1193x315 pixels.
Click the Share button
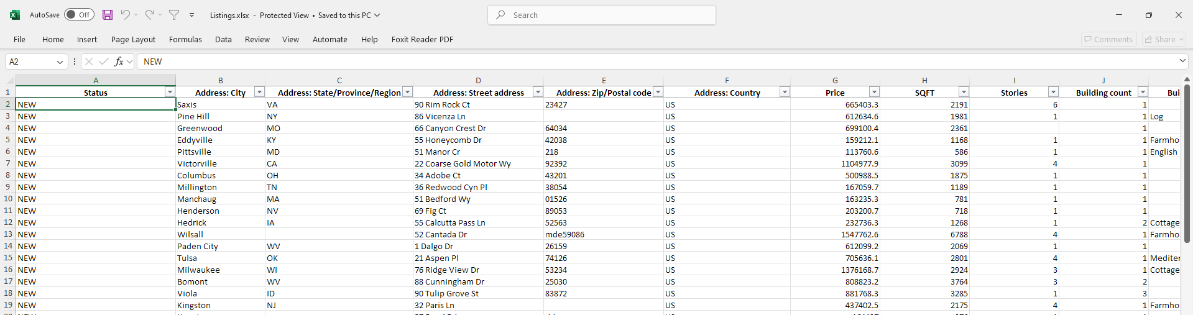point(1164,39)
